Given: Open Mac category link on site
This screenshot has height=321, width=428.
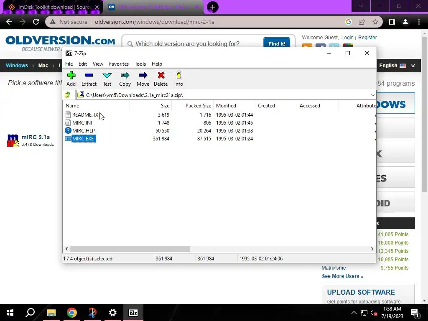Looking at the screenshot, I should pos(43,66).
